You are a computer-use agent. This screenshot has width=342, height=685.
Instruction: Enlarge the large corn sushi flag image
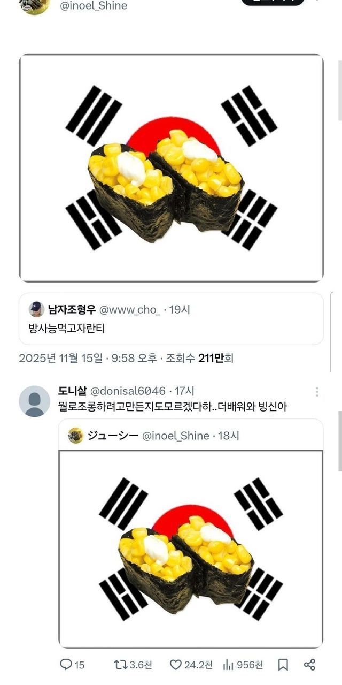[171, 168]
